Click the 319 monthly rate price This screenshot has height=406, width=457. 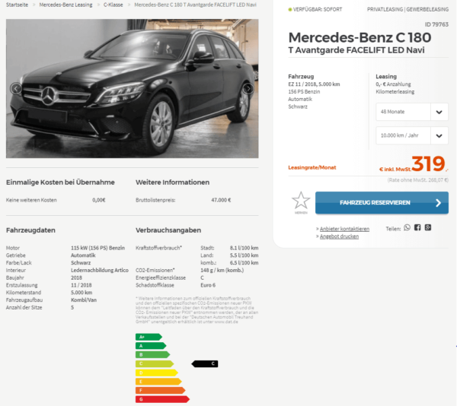[x=428, y=163]
